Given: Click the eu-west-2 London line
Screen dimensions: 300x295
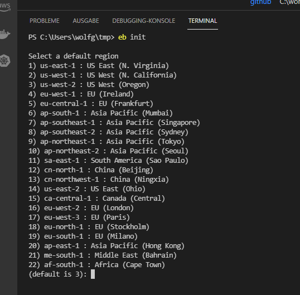Looking at the screenshot, I should 81,208.
